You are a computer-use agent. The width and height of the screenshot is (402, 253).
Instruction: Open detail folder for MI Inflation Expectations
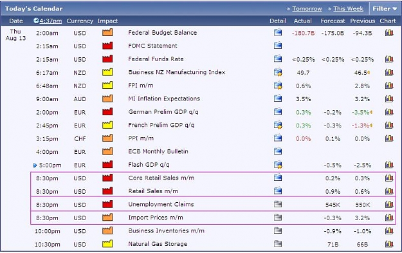tap(278, 98)
